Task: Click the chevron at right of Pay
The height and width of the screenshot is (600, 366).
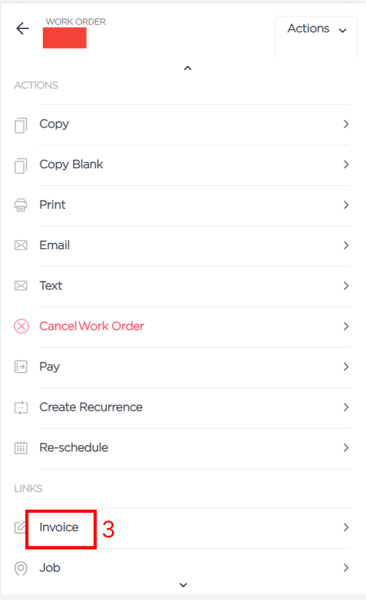Action: tap(346, 367)
